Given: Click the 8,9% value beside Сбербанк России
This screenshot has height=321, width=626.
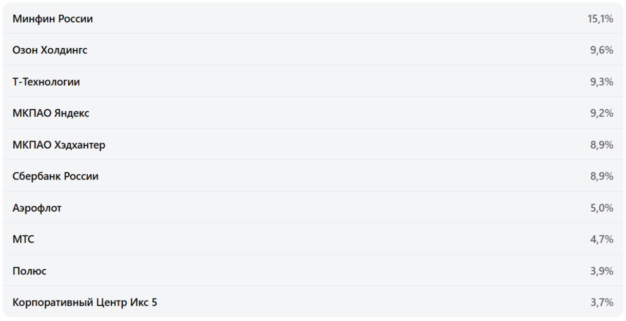Looking at the screenshot, I should point(601,176).
